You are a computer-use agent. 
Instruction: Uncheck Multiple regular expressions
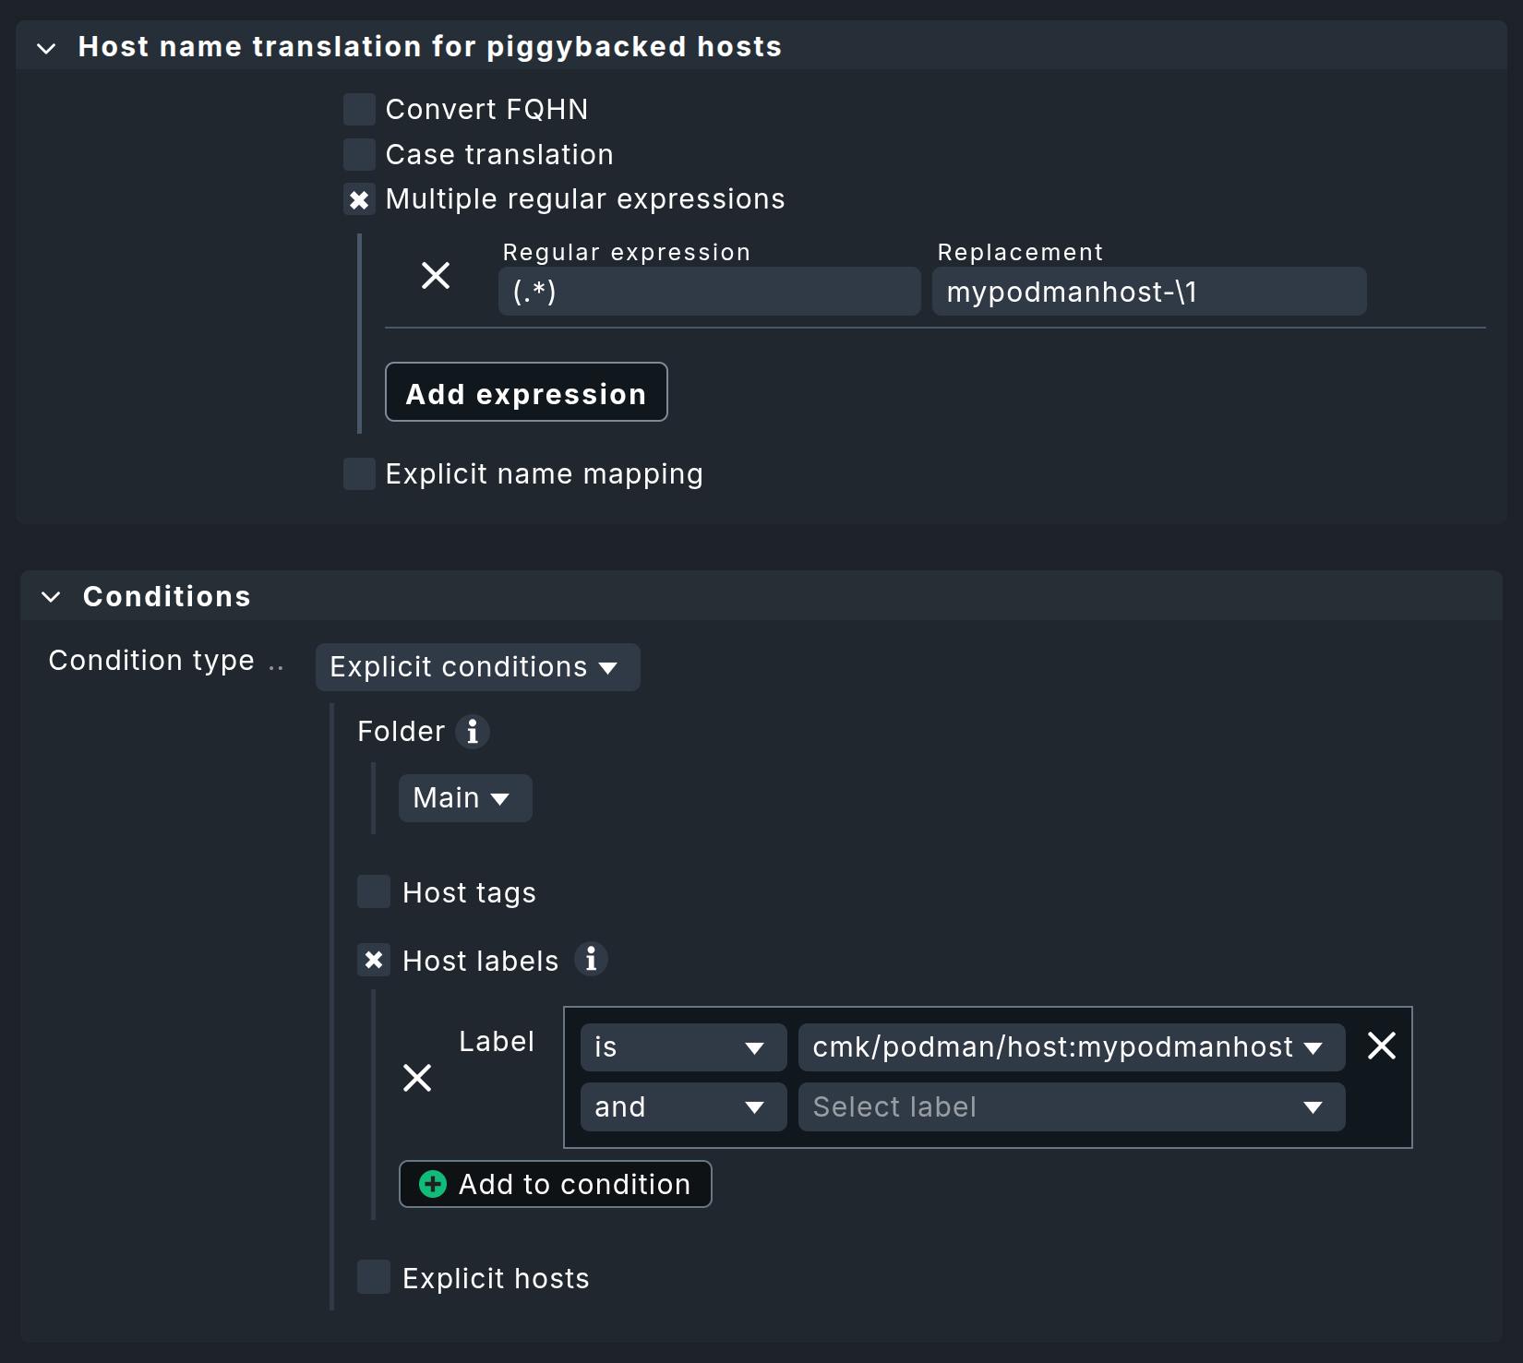[359, 199]
